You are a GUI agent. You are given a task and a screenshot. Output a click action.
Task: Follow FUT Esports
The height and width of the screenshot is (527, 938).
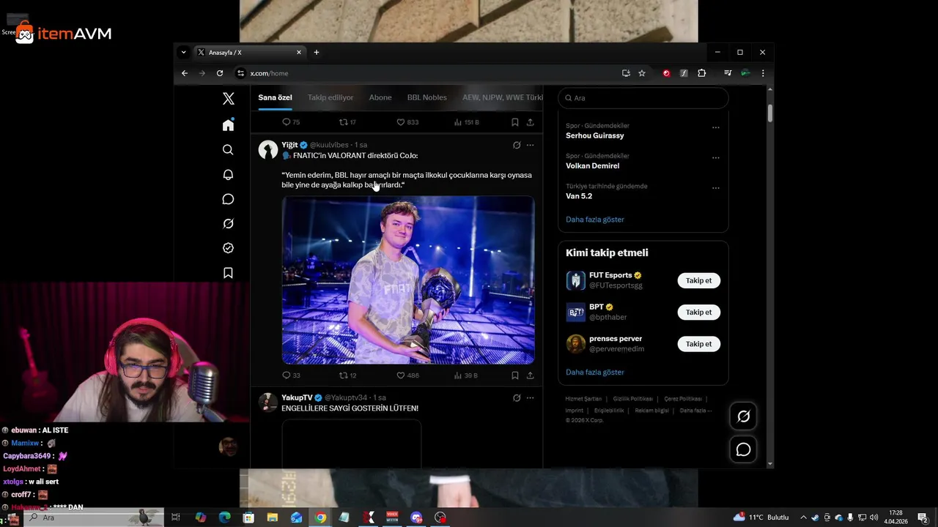[698, 280]
